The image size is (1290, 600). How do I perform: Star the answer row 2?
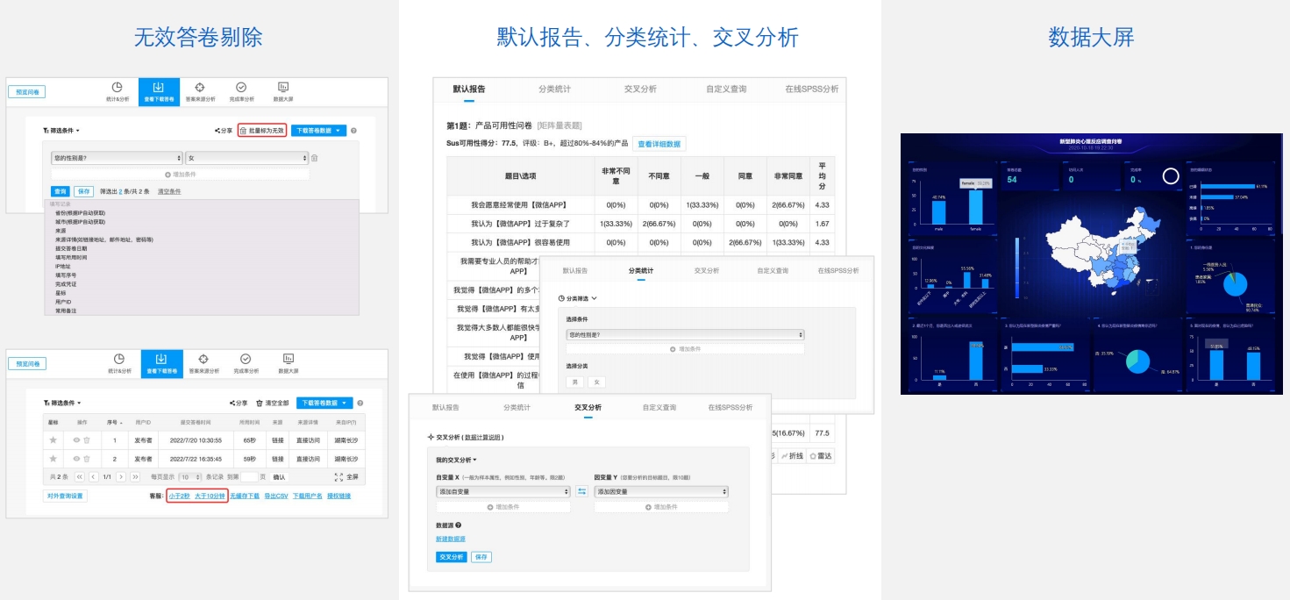pyautogui.click(x=53, y=458)
